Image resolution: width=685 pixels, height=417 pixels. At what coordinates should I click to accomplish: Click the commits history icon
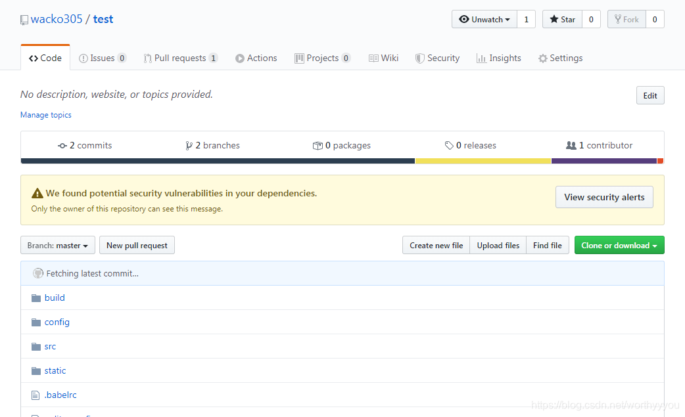tap(62, 146)
